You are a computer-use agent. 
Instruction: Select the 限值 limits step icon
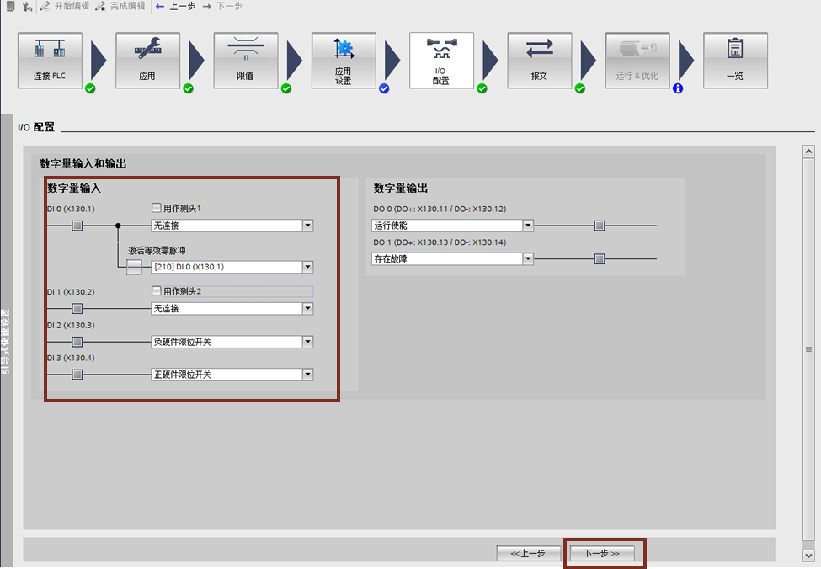point(245,61)
